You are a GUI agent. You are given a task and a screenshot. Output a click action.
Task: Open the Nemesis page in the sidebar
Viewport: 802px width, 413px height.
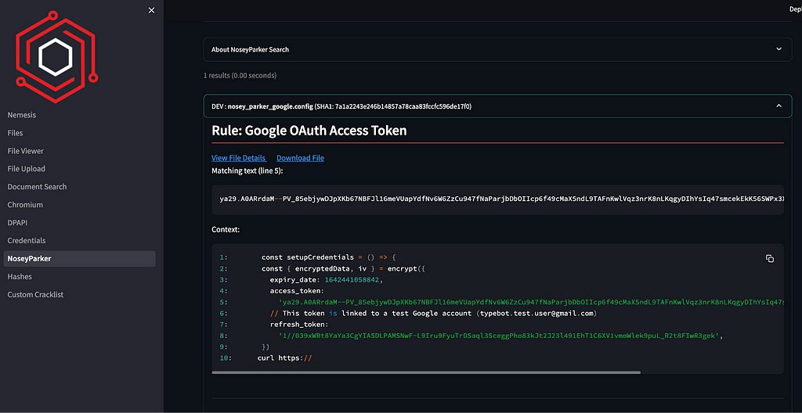coord(22,115)
